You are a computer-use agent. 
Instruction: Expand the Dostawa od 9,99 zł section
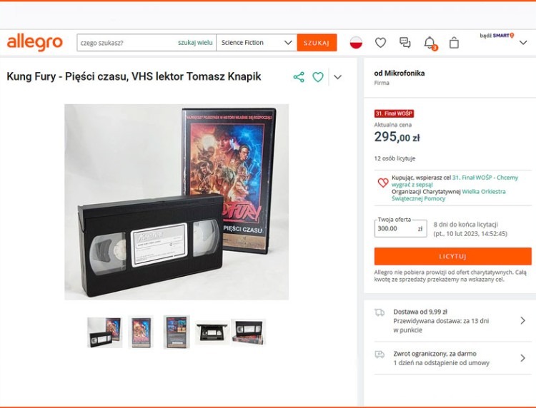click(450, 321)
